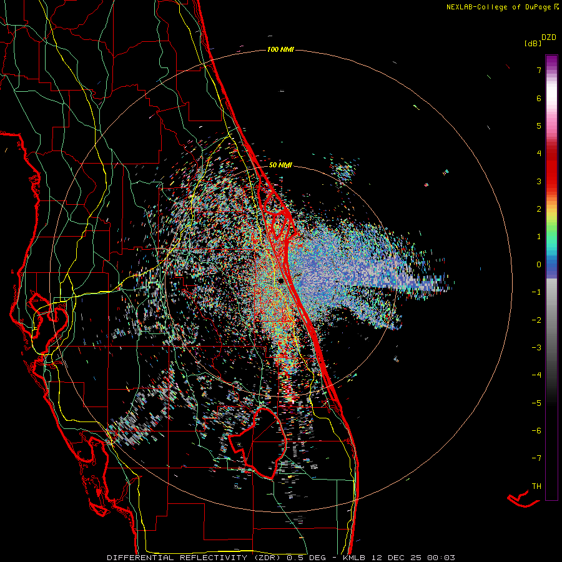Click the -2 value on the colorbar scale
The width and height of the screenshot is (562, 562).
536,320
